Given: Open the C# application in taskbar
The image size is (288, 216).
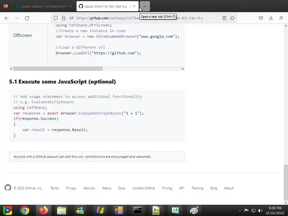Looking at the screenshot, I should (175, 210).
